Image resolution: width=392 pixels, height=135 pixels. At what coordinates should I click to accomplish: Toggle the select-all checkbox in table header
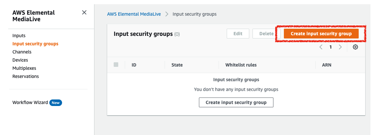(116, 65)
